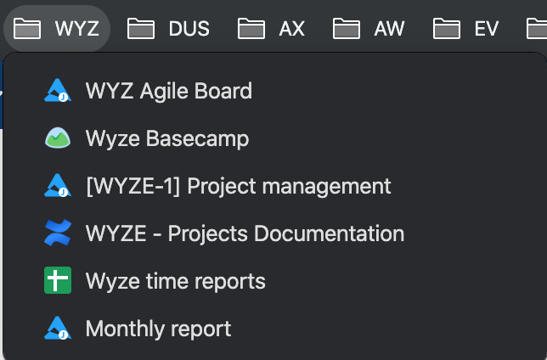The width and height of the screenshot is (547, 360).
Task: Click the folder icon of WYZ bookmark folder
Action: tap(27, 28)
